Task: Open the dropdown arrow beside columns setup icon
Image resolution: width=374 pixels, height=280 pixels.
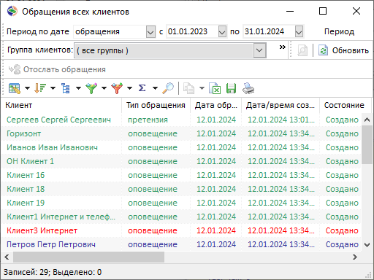Action: (x=27, y=88)
